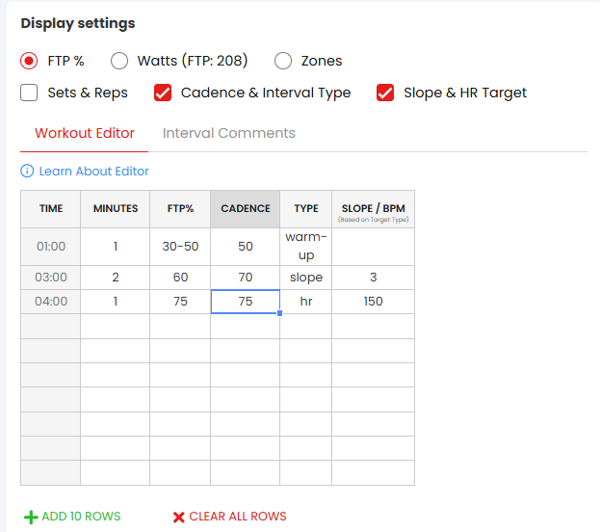Click the 30-50 FTP% cell

click(x=180, y=246)
